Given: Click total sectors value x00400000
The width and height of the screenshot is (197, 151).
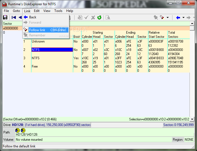Looking at the screenshot, I should [176, 50].
